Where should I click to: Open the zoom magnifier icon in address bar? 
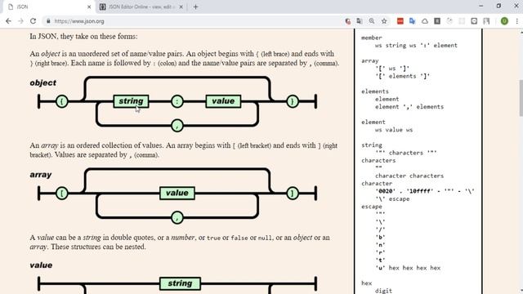coord(372,21)
